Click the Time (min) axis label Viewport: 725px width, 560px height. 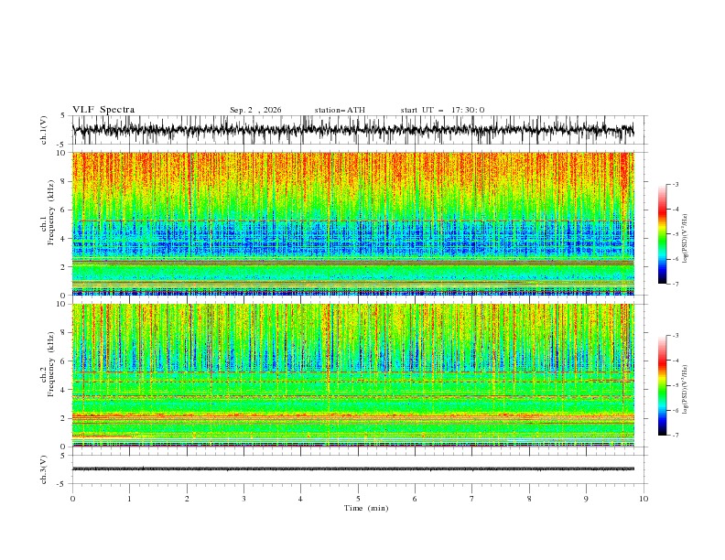point(366,508)
